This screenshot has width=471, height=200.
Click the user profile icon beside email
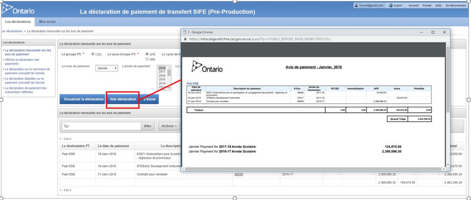[x=356, y=5]
